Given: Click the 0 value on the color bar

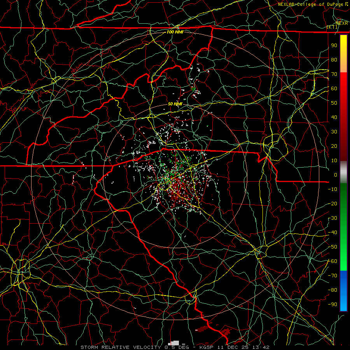Looking at the screenshot, I should (336, 175).
